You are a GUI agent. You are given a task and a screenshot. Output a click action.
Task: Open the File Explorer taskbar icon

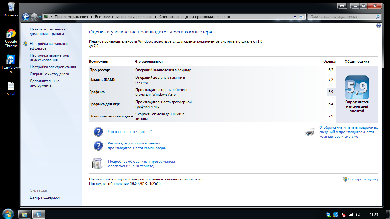pyautogui.click(x=25, y=214)
